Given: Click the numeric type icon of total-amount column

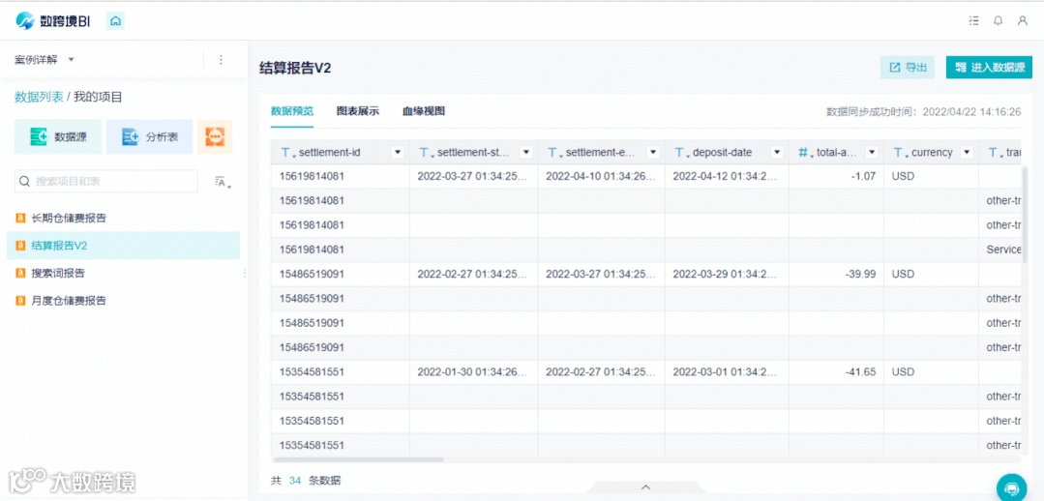Looking at the screenshot, I should 804,153.
